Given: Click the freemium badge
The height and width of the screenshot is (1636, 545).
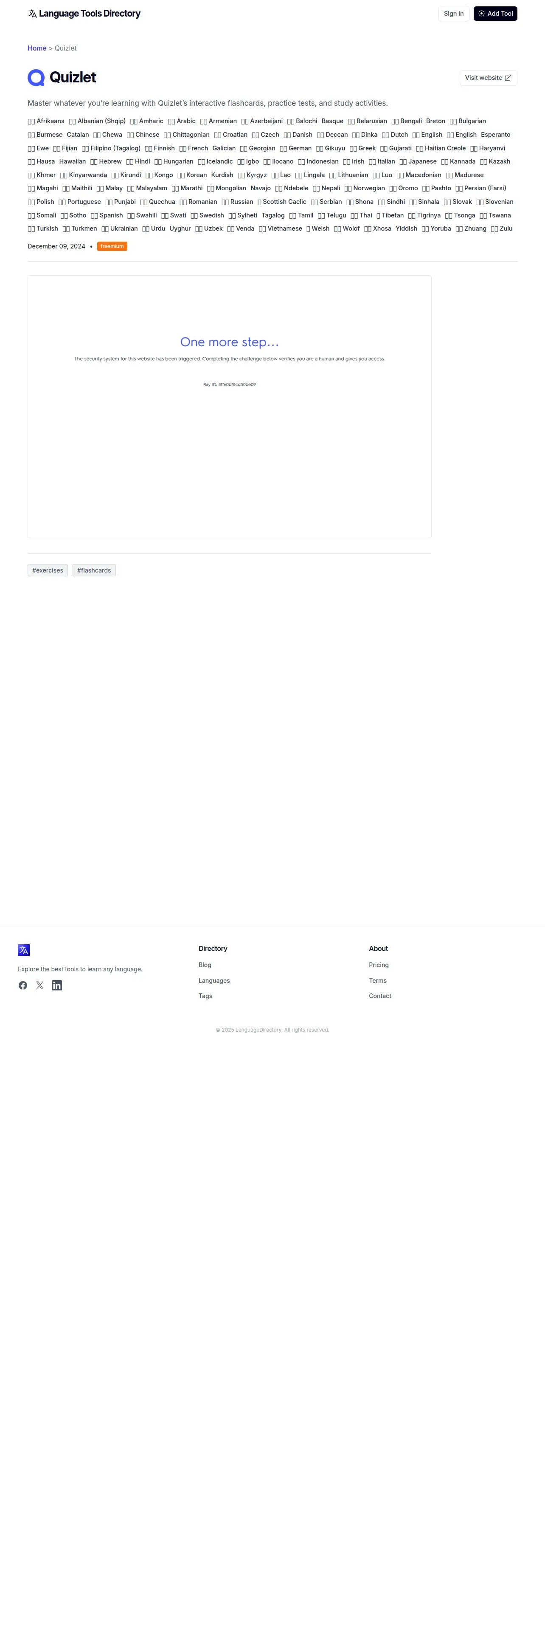Looking at the screenshot, I should [112, 246].
